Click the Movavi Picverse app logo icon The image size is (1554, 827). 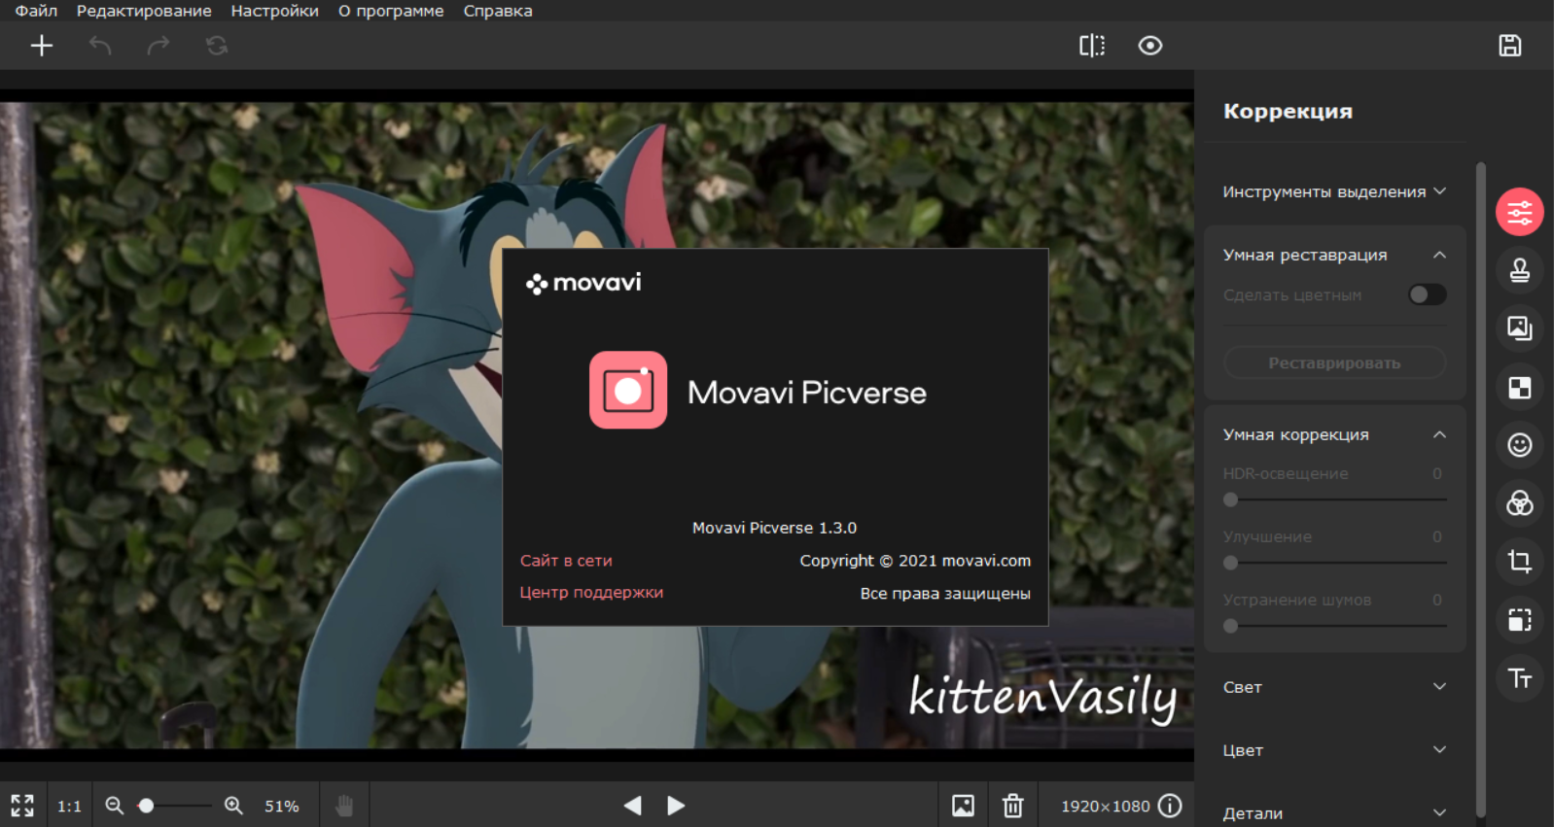point(628,390)
